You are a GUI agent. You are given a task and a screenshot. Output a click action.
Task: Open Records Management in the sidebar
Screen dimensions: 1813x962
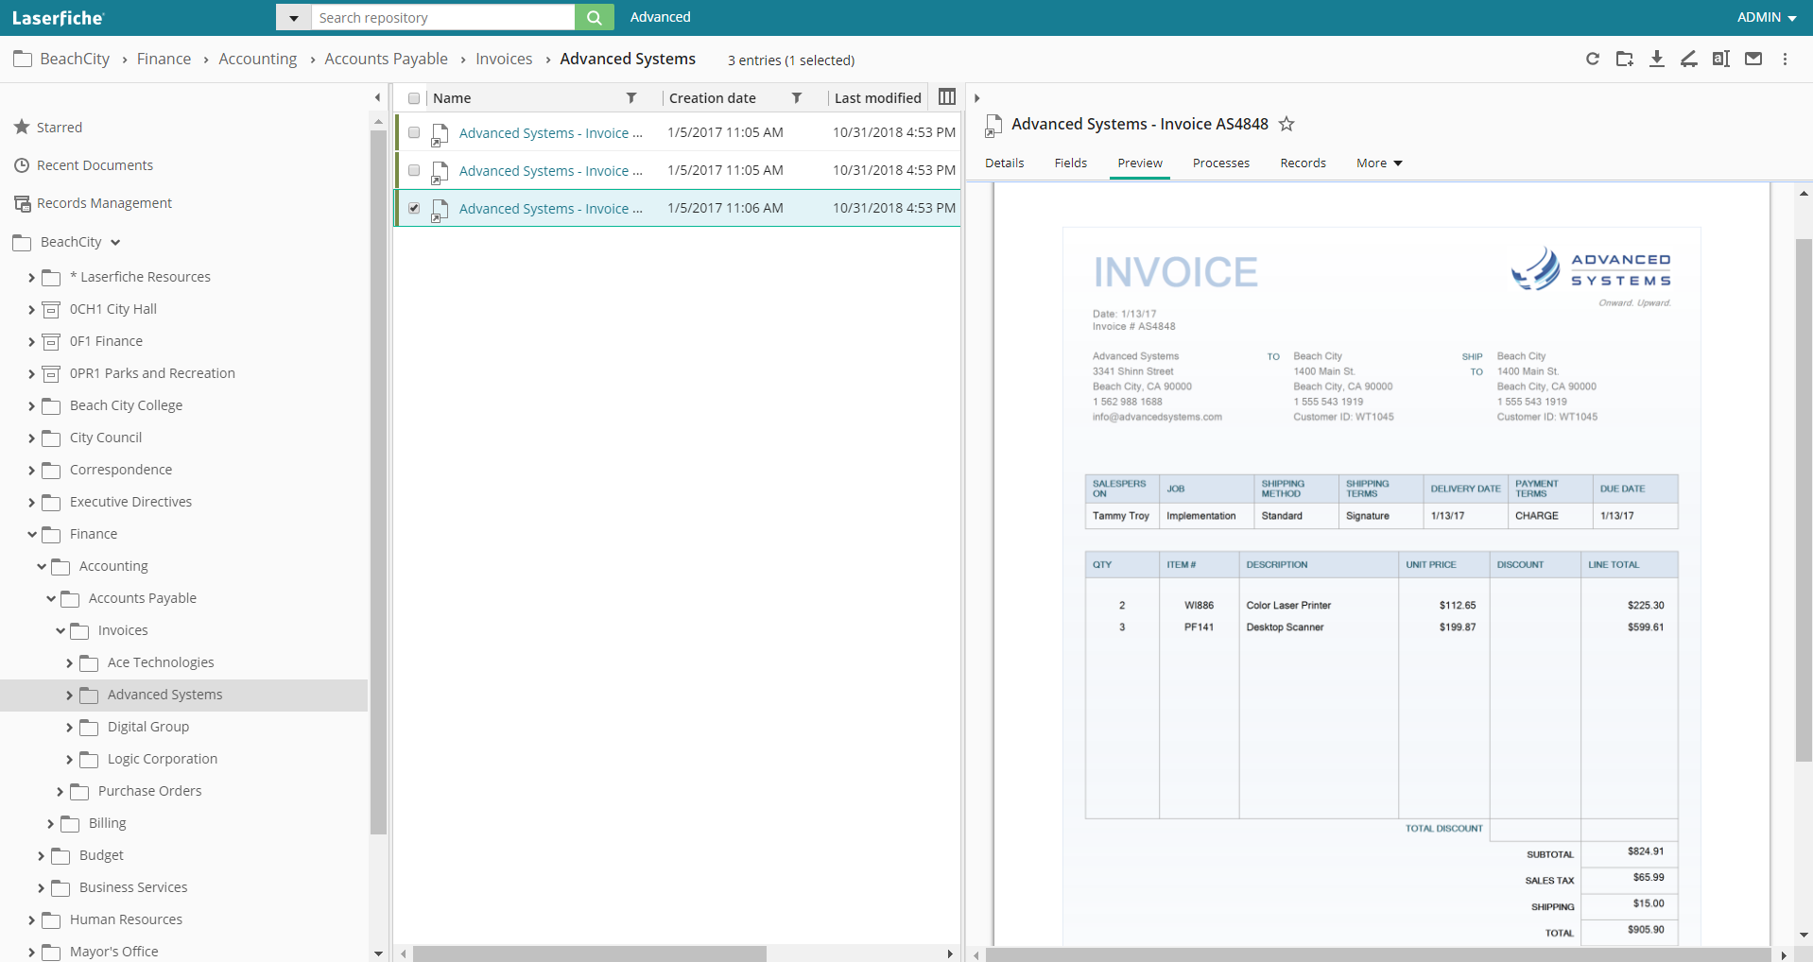click(104, 202)
